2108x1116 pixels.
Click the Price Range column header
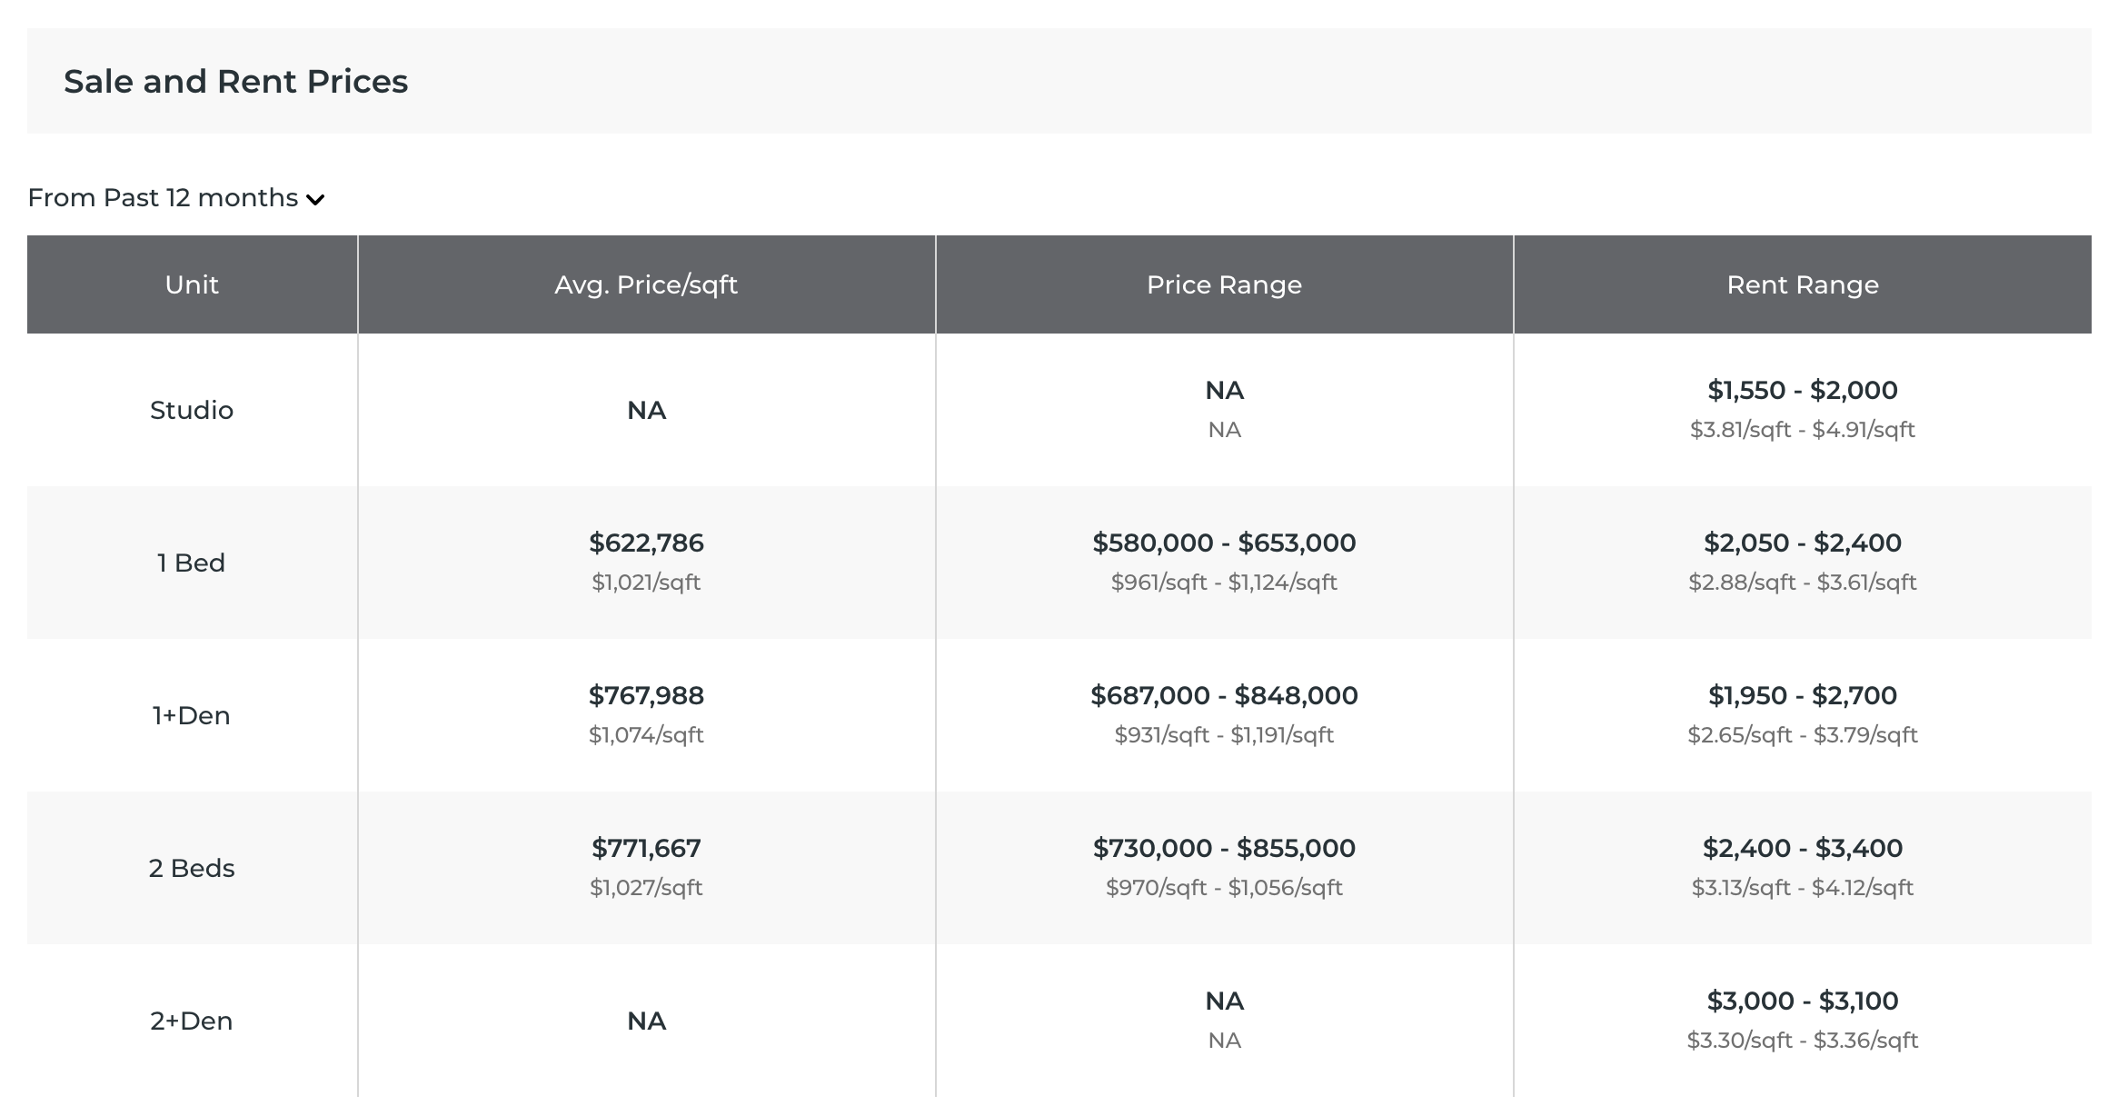pos(1224,285)
